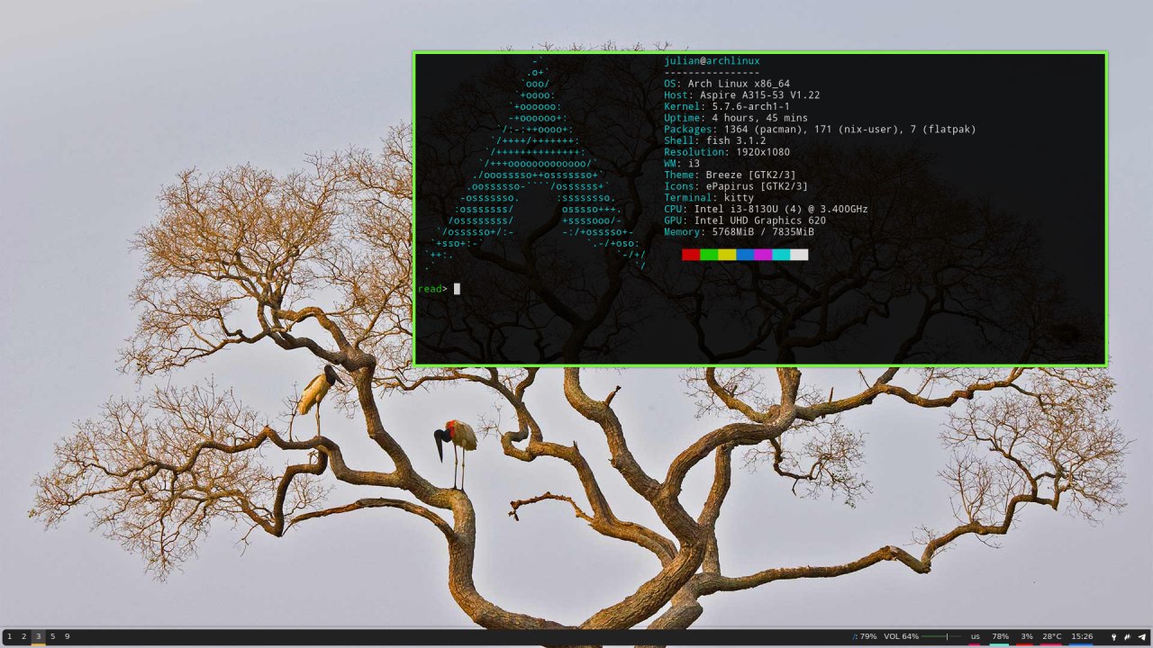
Task: Click the CPU Intel i3-8130U line
Action: click(766, 209)
